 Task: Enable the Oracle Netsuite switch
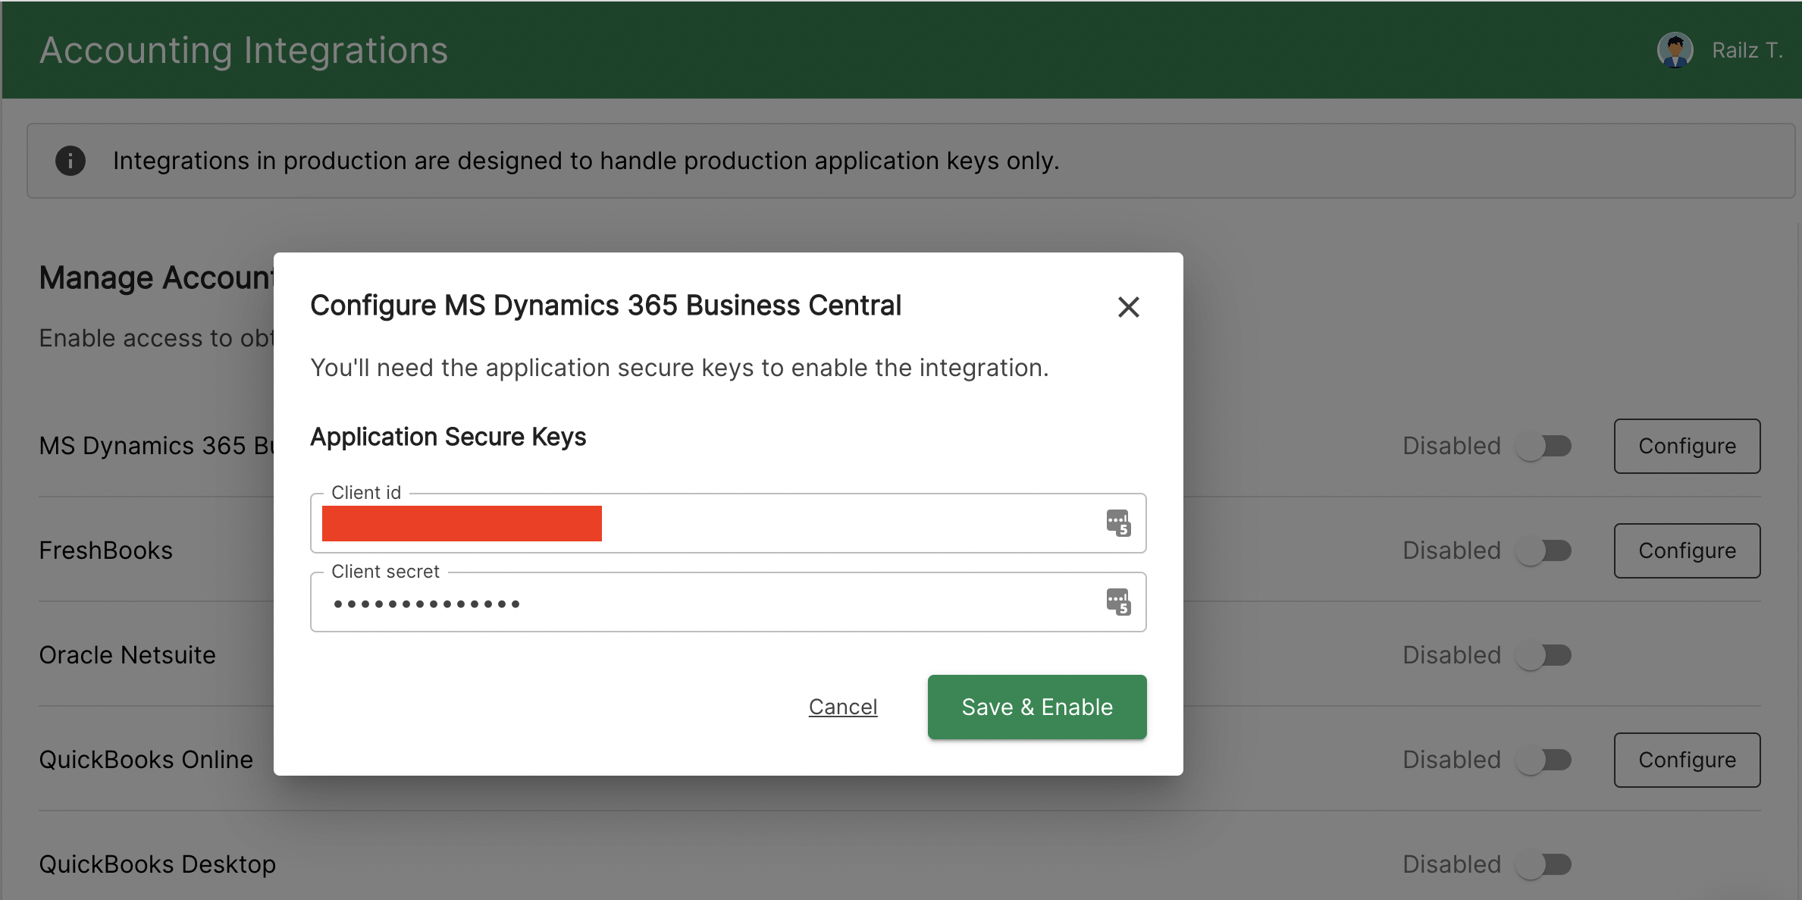pyautogui.click(x=1543, y=655)
